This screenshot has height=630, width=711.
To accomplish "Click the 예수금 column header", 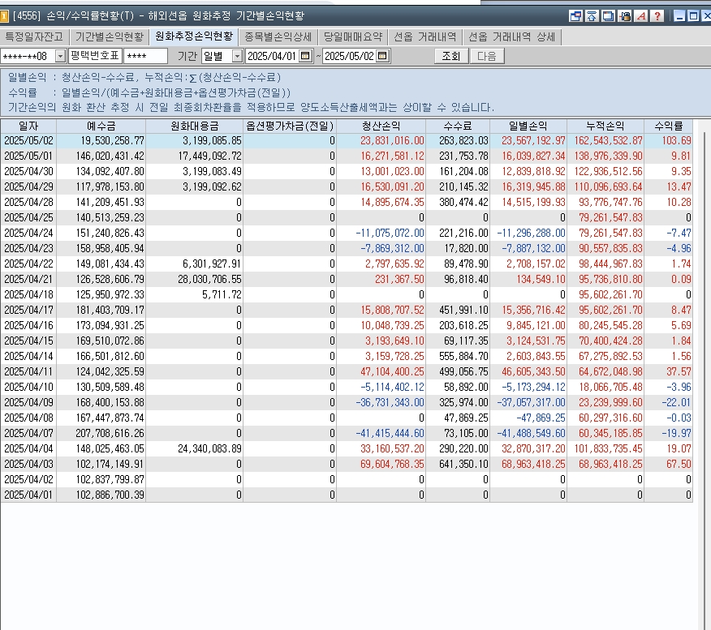I will tap(101, 126).
